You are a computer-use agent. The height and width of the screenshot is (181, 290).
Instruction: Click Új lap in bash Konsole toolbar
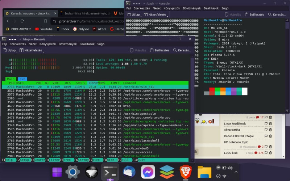tap(133, 14)
